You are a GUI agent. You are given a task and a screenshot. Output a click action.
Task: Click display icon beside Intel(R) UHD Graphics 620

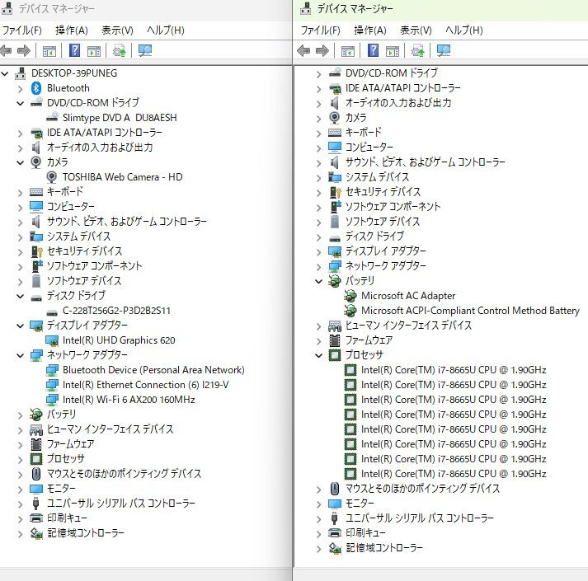(x=52, y=340)
